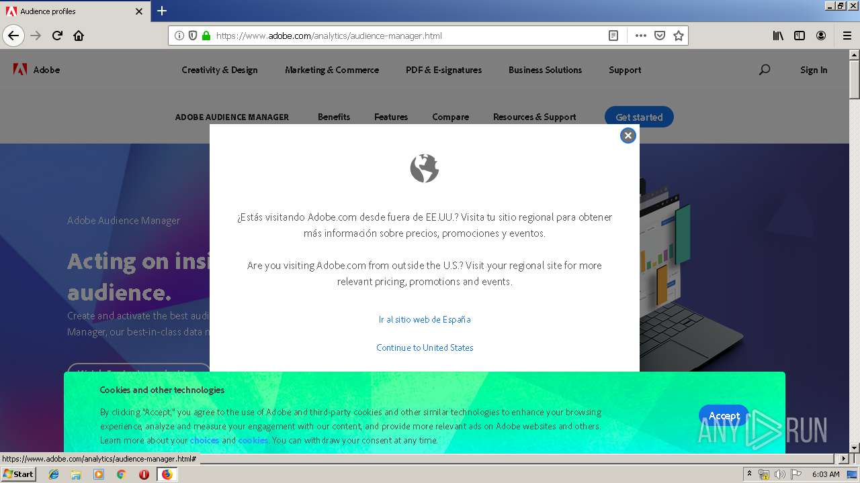Click the browser Back arrow button
The height and width of the screenshot is (483, 860).
point(13,36)
